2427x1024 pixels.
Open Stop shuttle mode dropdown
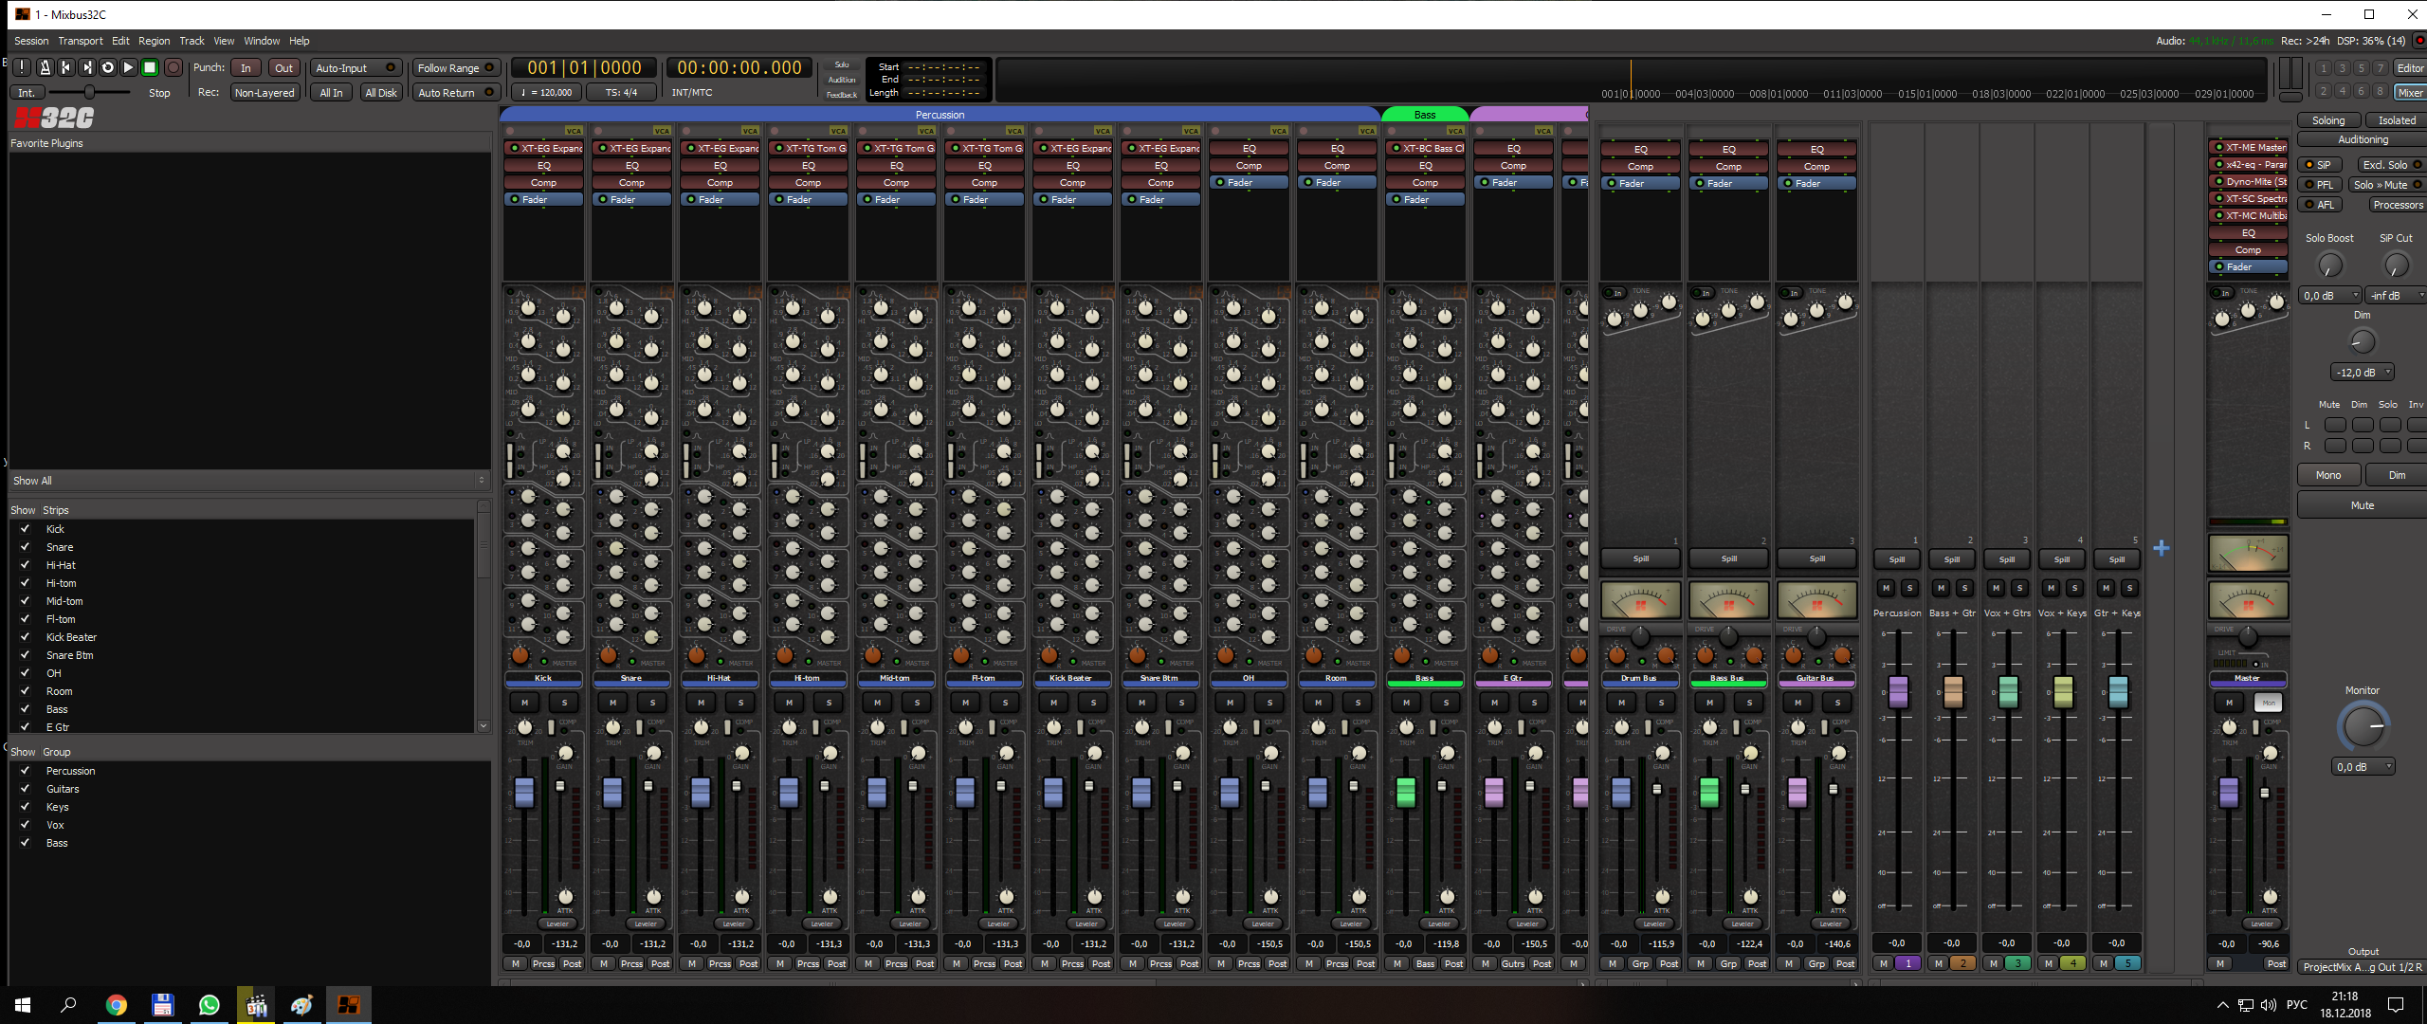click(159, 93)
